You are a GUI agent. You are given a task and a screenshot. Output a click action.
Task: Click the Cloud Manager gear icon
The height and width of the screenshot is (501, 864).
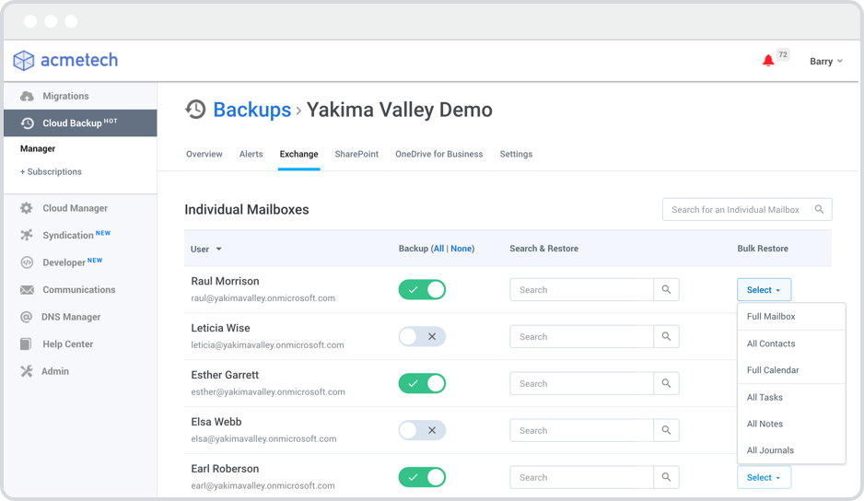click(x=27, y=208)
